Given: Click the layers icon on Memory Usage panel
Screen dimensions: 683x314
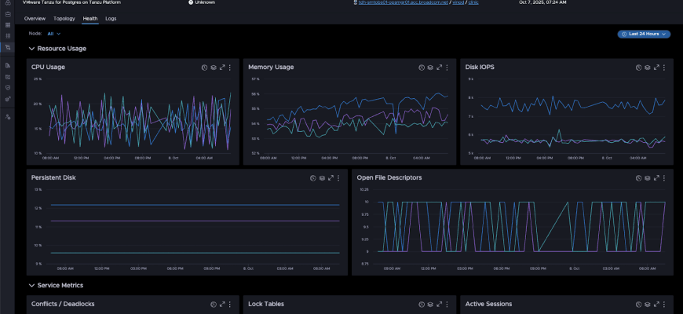Looking at the screenshot, I should click(430, 68).
